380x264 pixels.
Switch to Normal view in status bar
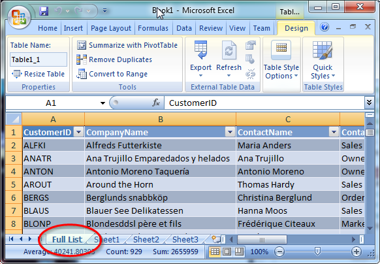215,252
